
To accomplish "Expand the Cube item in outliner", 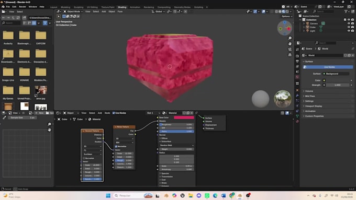I will [x=304, y=27].
